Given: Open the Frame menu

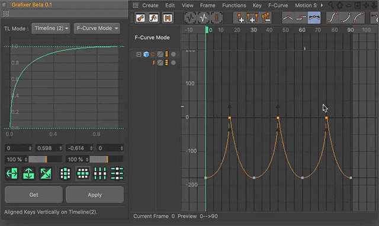Looking at the screenshot, I should [x=208, y=5].
